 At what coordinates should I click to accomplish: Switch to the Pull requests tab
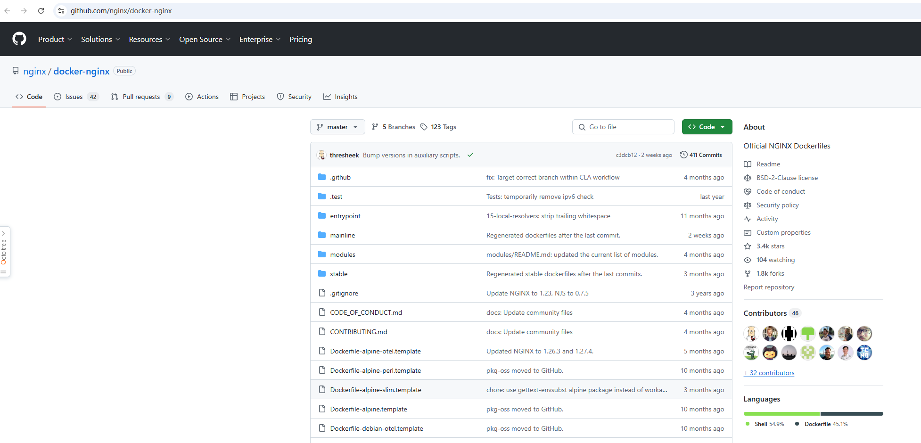pyautogui.click(x=142, y=97)
